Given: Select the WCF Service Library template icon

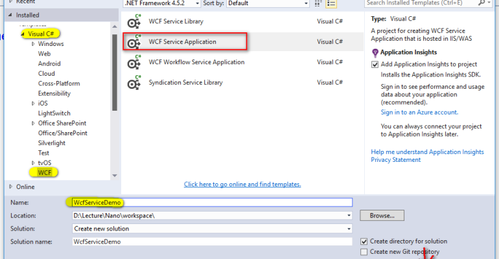Looking at the screenshot, I should [134, 21].
